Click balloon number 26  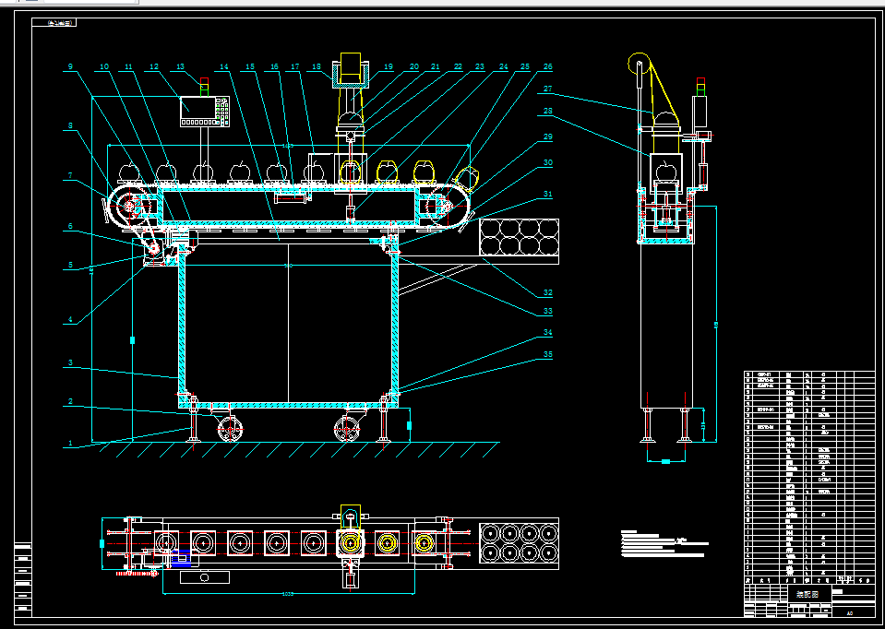(x=547, y=66)
